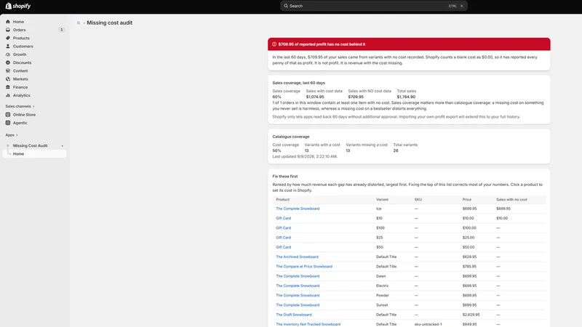Focus the Search input field
Image resolution: width=582 pixels, height=327 pixels.
coord(374,6)
